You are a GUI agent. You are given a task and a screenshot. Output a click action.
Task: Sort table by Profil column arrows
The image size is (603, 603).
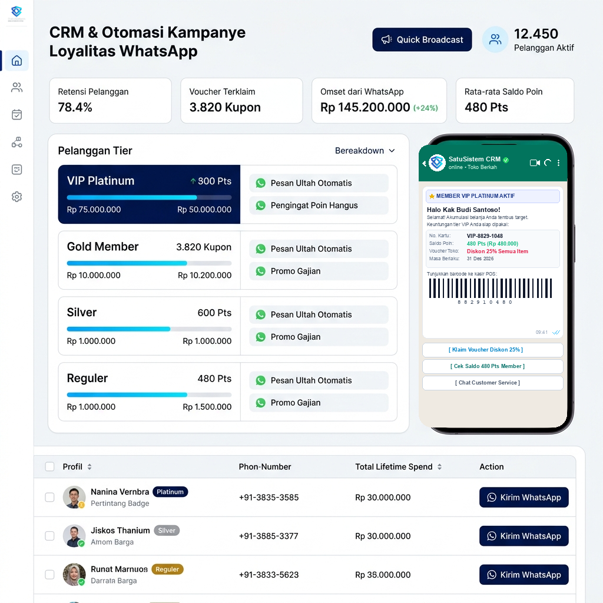[90, 467]
